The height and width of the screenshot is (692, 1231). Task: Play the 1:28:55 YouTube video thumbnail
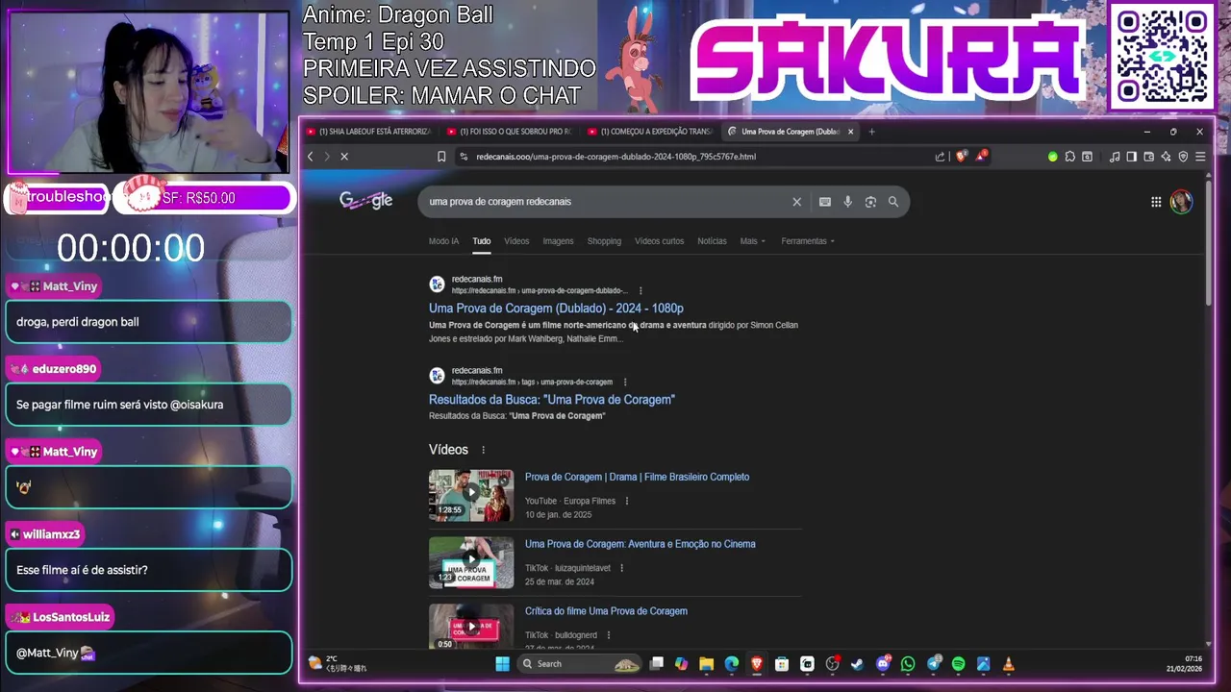click(x=471, y=495)
